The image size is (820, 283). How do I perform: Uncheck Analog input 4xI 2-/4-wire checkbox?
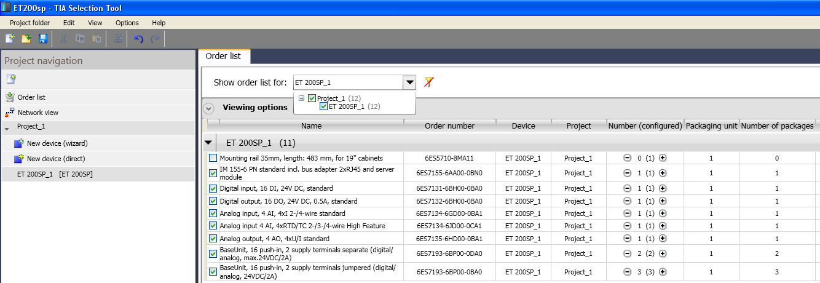[x=213, y=213]
